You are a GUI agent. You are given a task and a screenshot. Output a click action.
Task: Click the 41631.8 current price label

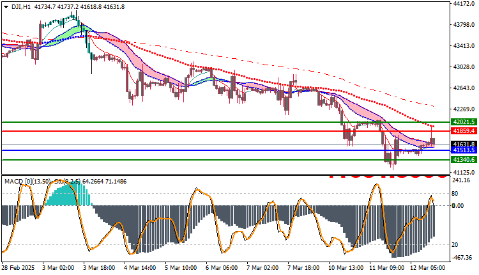tap(464, 144)
